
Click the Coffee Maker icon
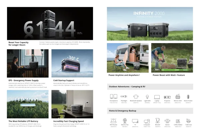(178, 121)
